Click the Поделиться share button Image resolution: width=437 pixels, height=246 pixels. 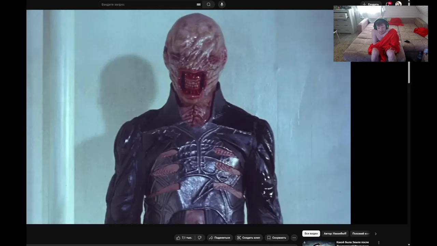point(220,238)
